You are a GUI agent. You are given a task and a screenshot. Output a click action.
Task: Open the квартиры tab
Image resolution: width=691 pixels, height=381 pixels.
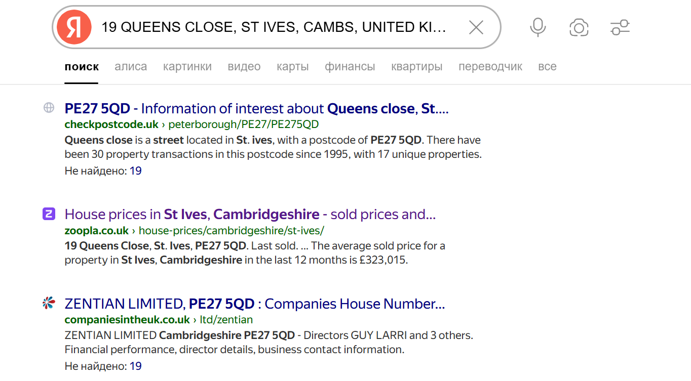(x=417, y=67)
